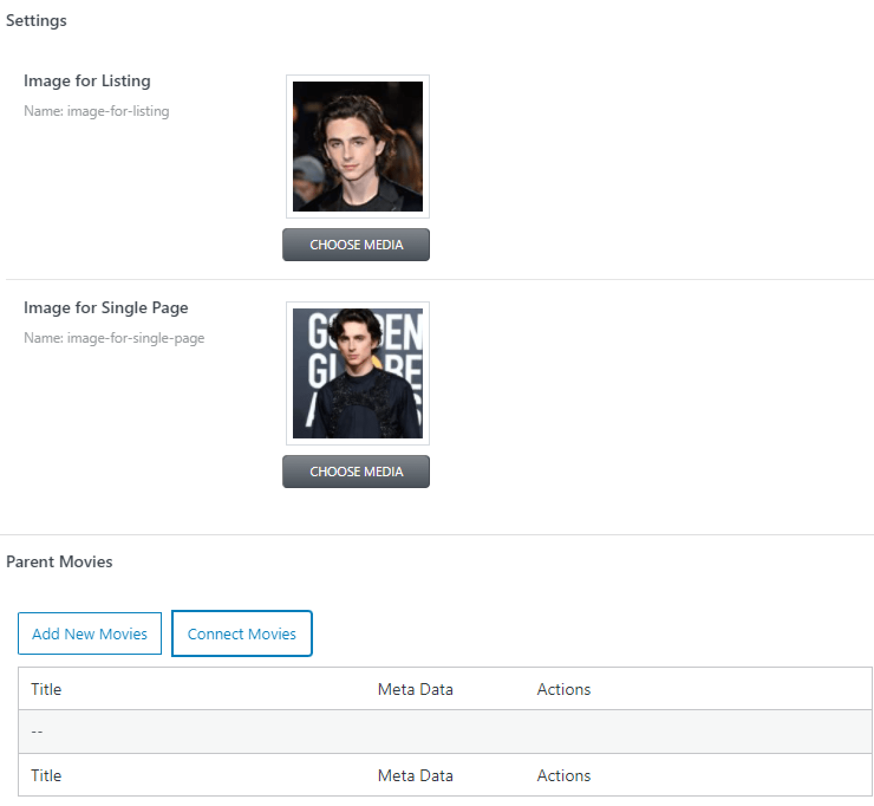Click the Title label in table footer

pyautogui.click(x=46, y=775)
